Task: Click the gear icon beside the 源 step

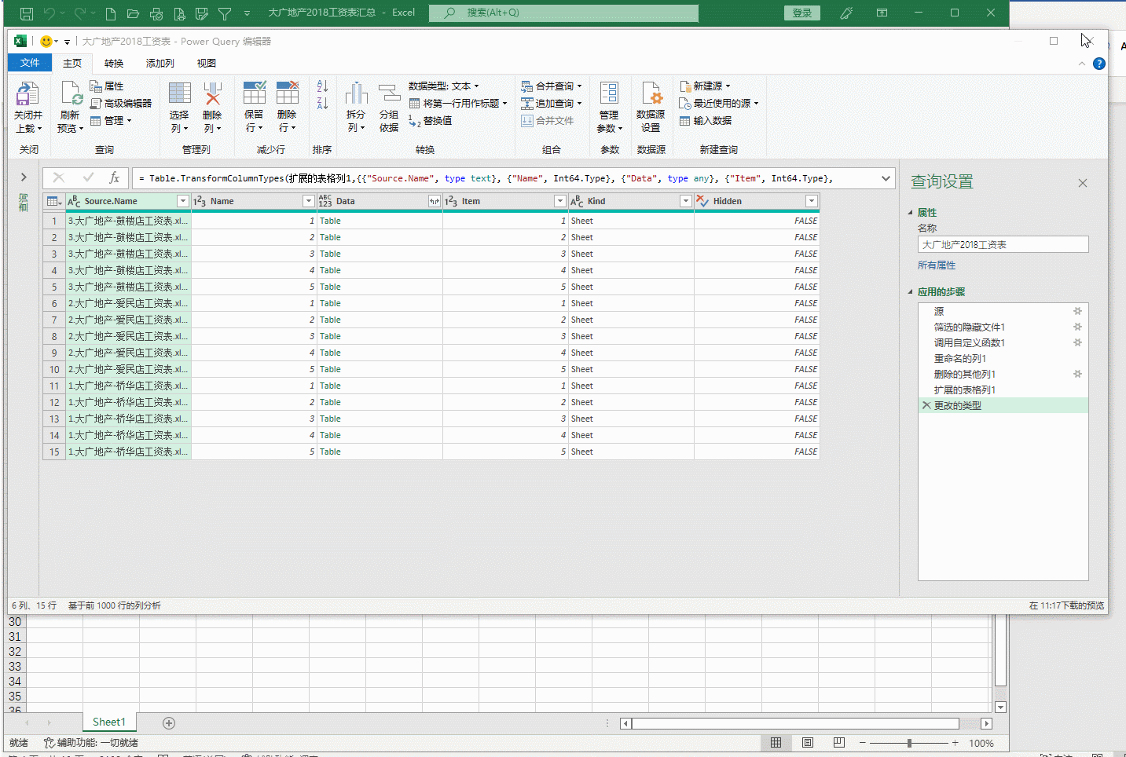Action: 1077,312
